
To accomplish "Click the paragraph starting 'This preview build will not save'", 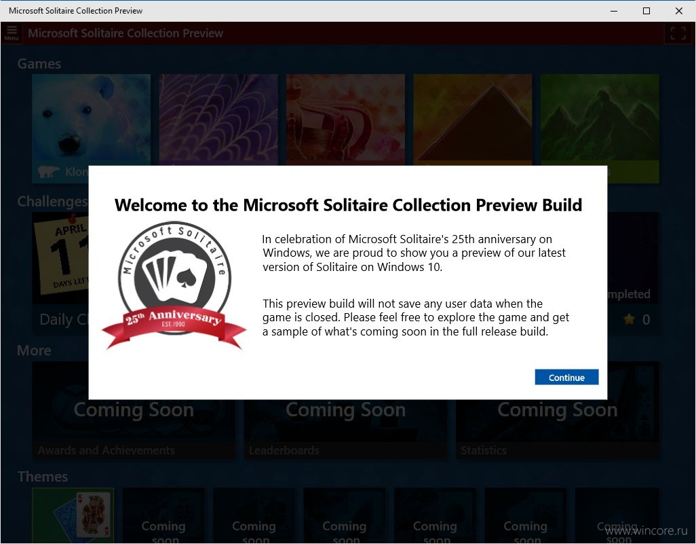I will click(415, 317).
